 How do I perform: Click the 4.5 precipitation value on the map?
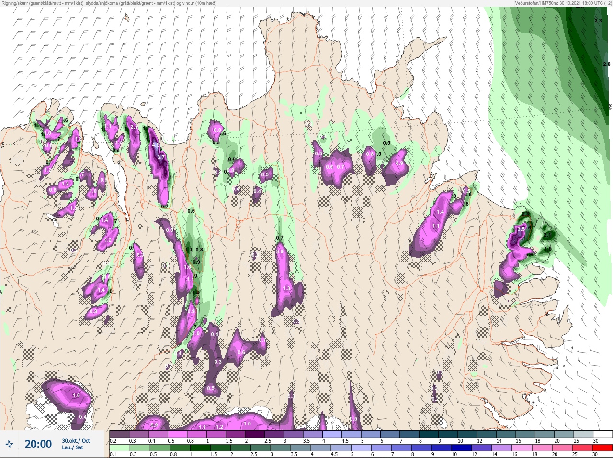coord(155,144)
